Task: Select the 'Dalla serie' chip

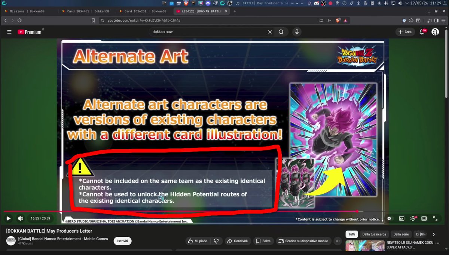Action: click(400, 234)
